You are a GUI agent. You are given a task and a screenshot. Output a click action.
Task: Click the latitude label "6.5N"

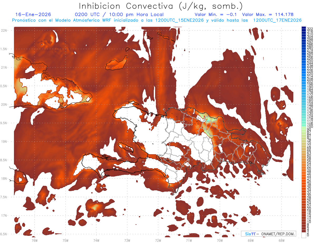4,234
